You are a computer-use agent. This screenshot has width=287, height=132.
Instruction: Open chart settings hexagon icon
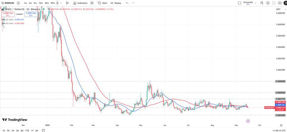[x=268, y=3]
